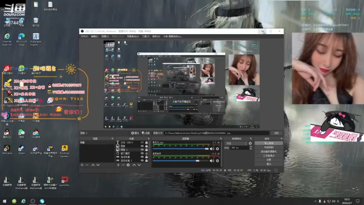Hide the 窗口捕获 source

(142, 154)
